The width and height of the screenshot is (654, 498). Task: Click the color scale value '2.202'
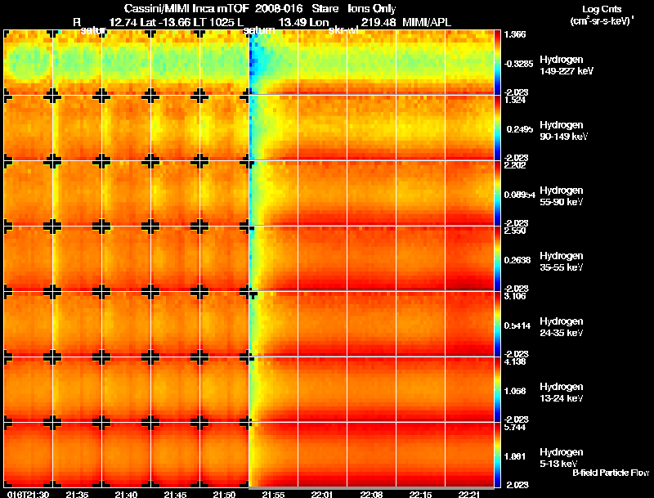click(515, 165)
